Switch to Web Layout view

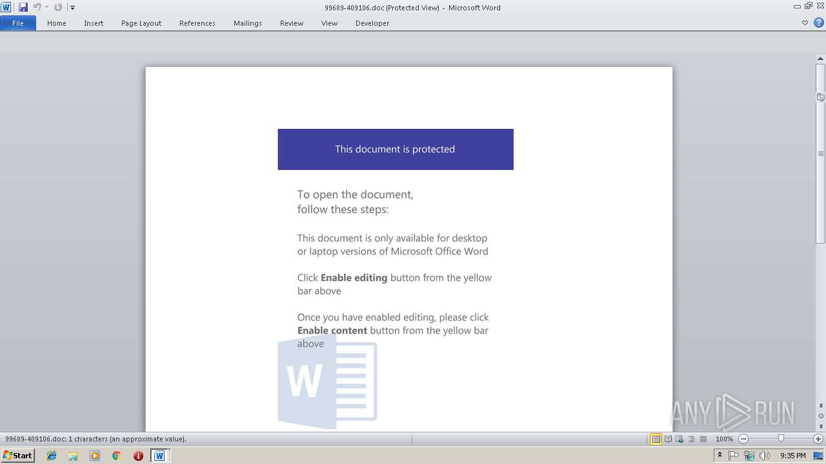tap(680, 439)
